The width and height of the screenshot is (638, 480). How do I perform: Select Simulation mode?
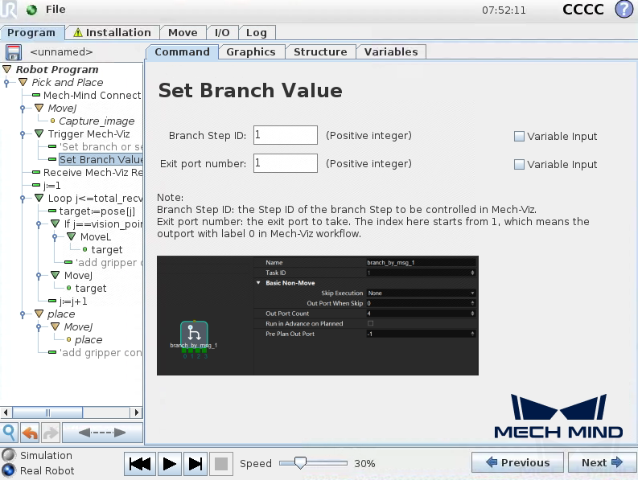(x=9, y=455)
